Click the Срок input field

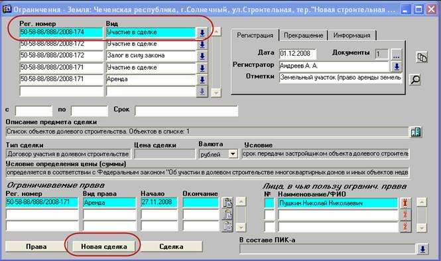186,111
